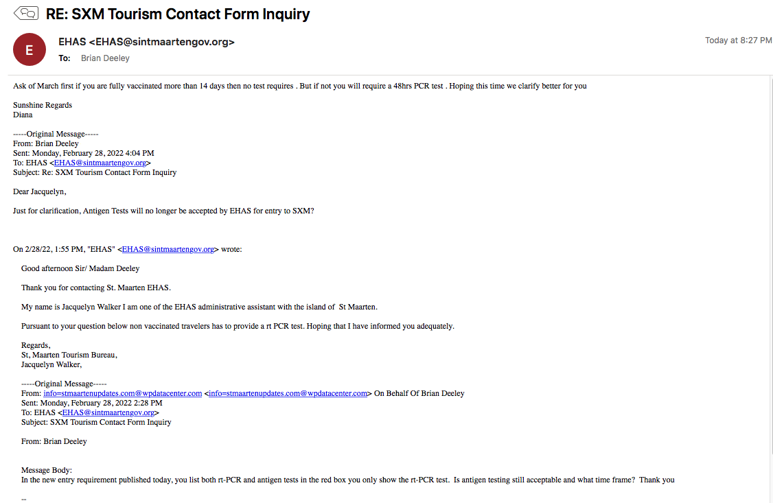Click the Today at 8:27 PM timestamp
Viewport: 773px width, 503px height.
pyautogui.click(x=738, y=40)
